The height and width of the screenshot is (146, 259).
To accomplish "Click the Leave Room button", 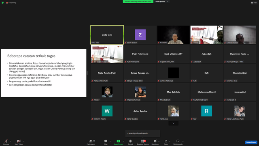I will coord(251,142).
